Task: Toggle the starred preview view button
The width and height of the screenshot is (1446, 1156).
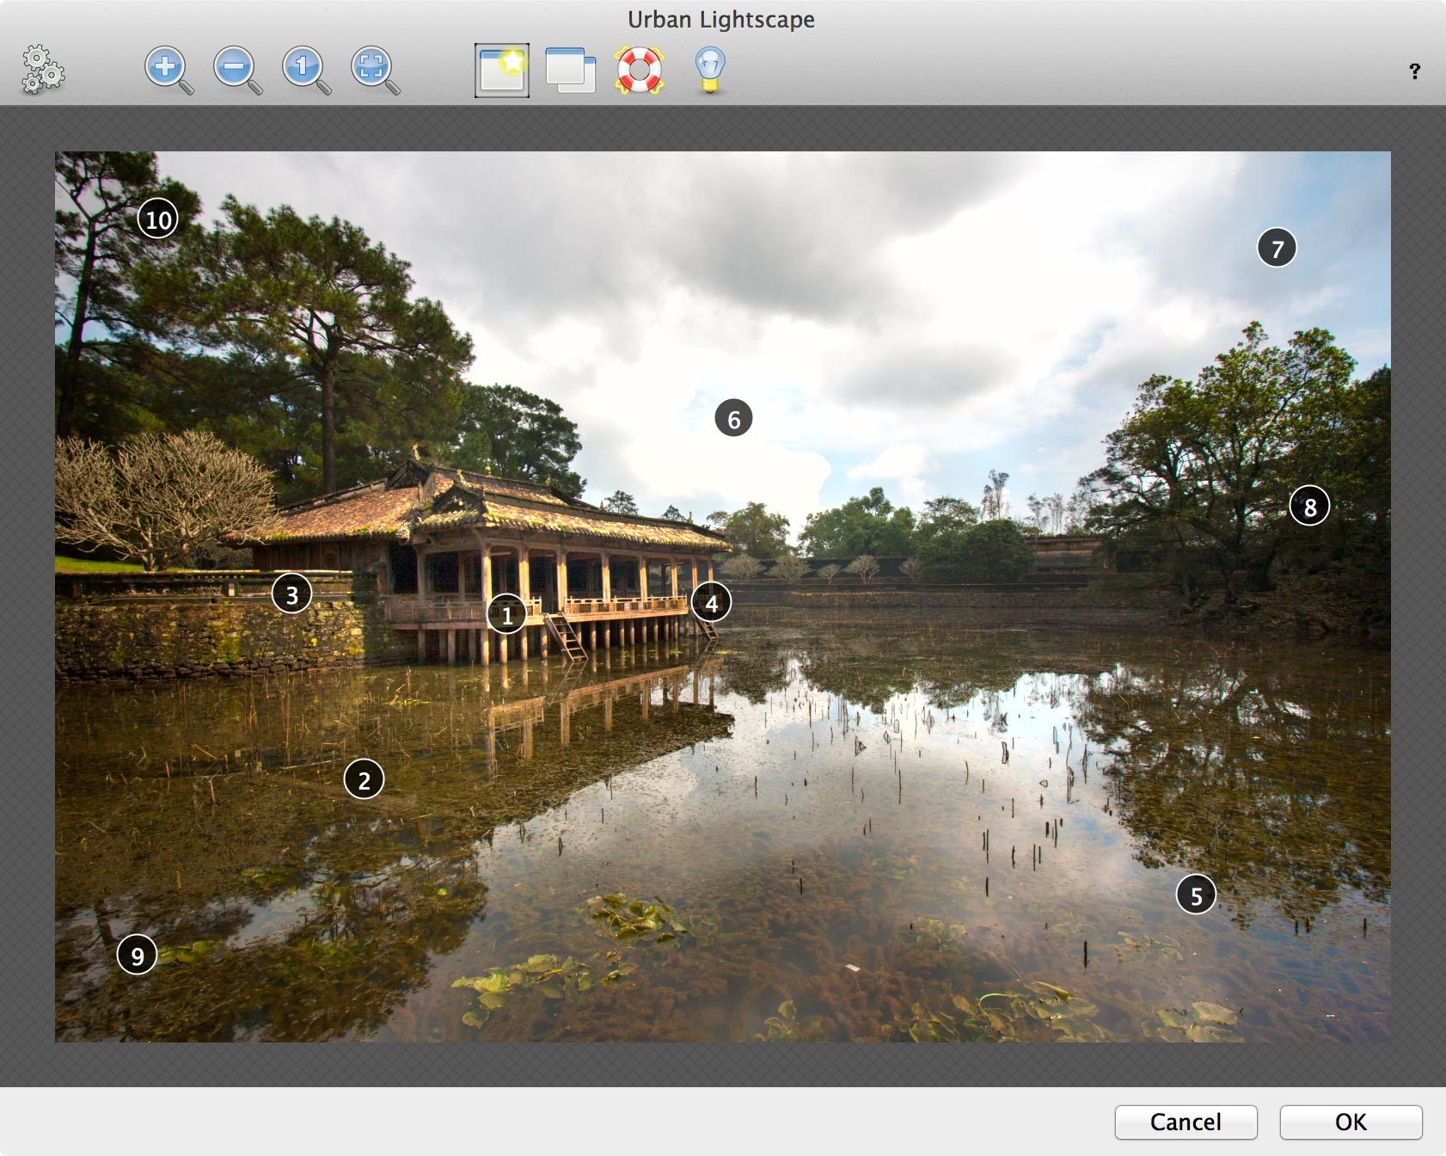Action: 501,71
